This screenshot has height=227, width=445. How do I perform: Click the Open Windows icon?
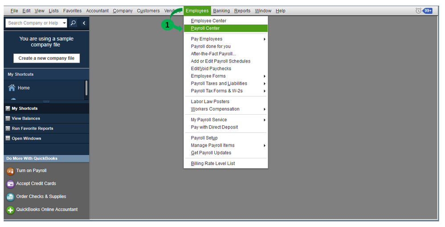coord(8,138)
